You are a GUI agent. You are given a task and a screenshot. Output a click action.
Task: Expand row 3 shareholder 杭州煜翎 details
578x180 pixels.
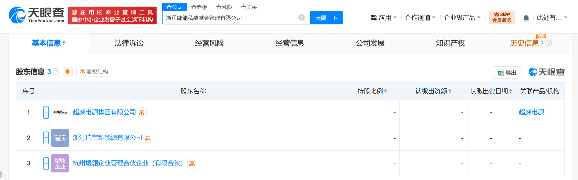pos(46,163)
